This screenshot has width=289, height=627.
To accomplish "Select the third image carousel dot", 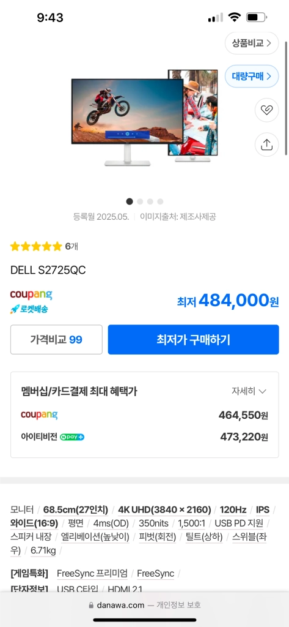I will click(150, 201).
